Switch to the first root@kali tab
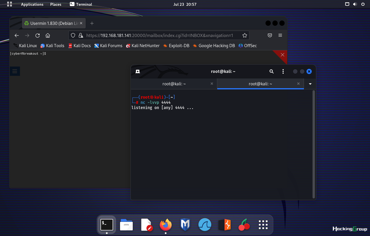 click(174, 84)
